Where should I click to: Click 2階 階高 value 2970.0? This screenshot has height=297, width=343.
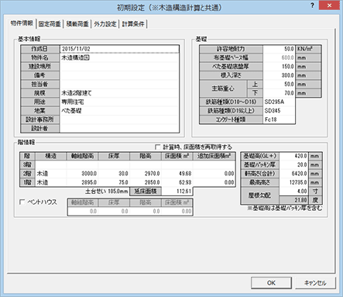(x=146, y=174)
